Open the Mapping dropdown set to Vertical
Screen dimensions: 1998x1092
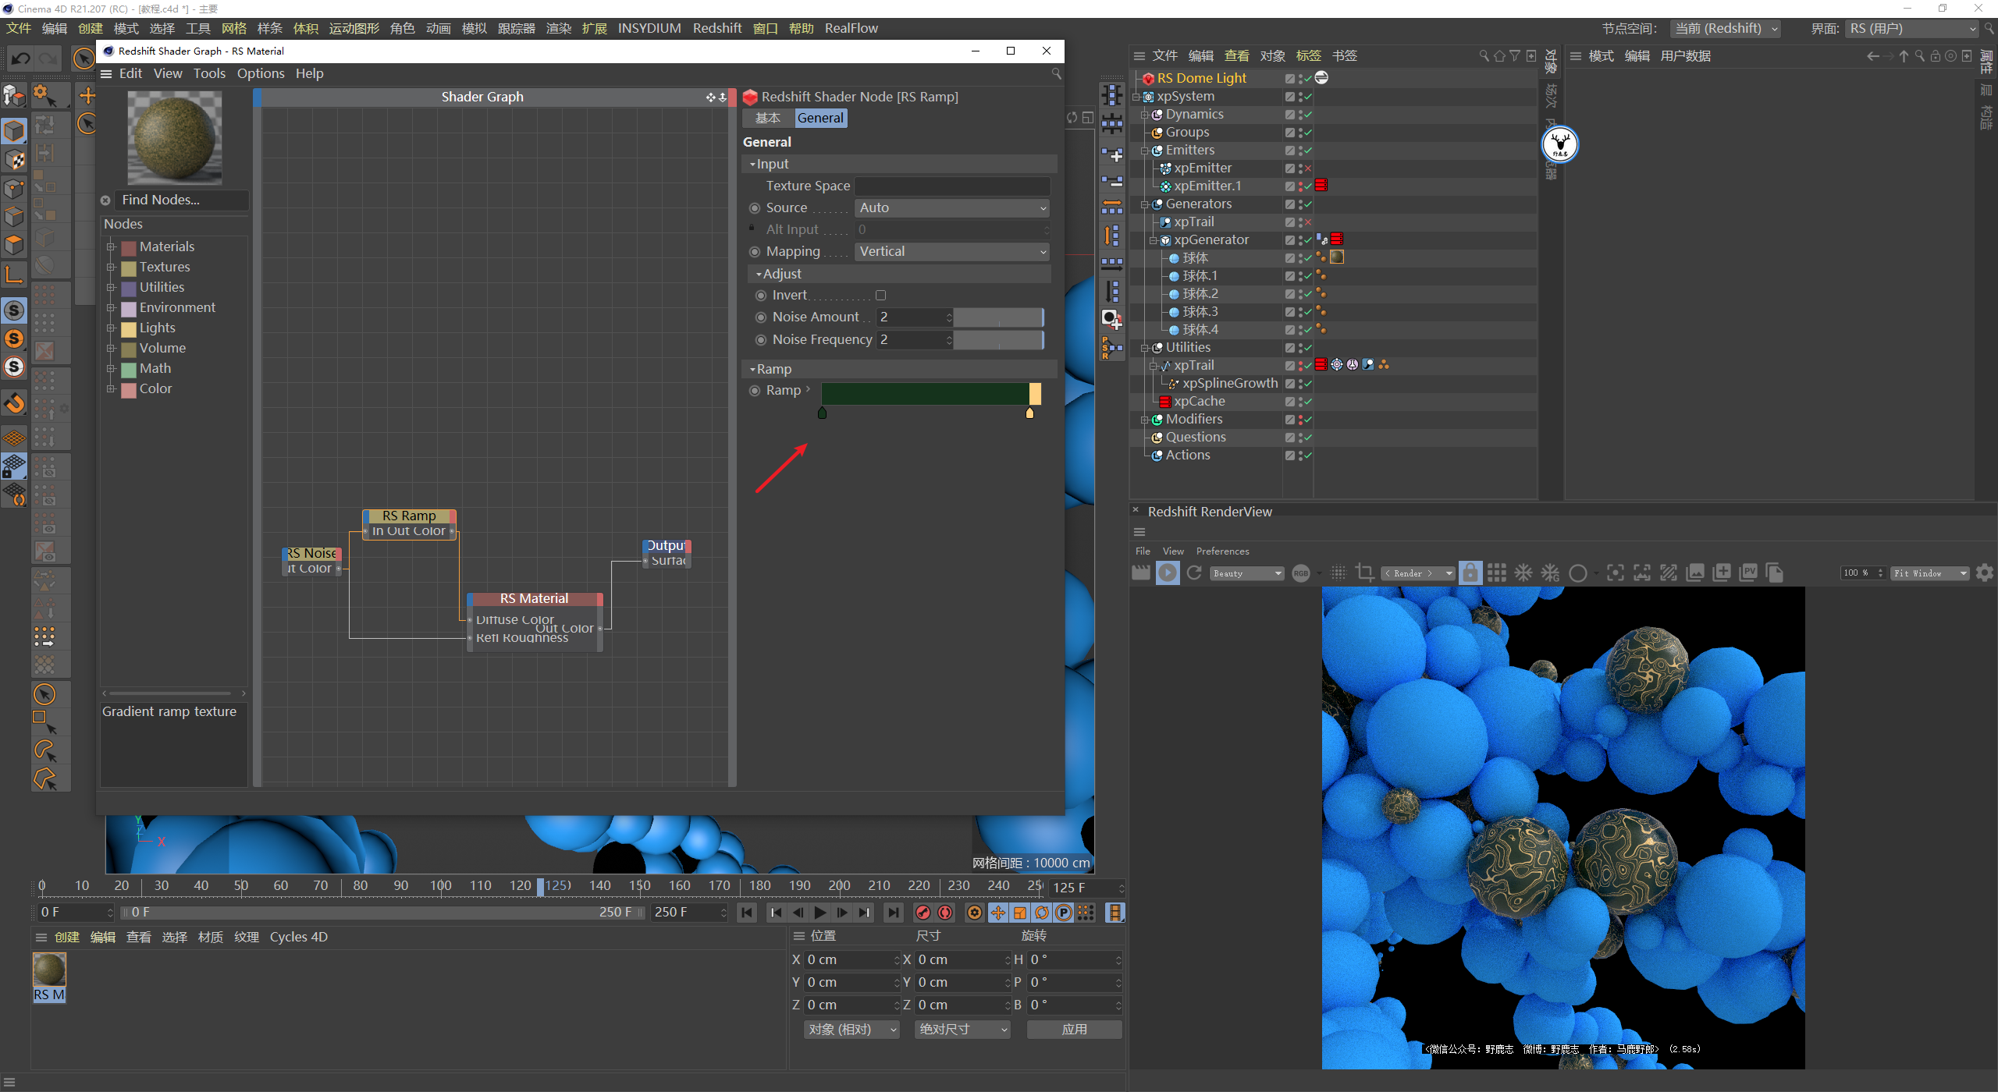tap(951, 252)
